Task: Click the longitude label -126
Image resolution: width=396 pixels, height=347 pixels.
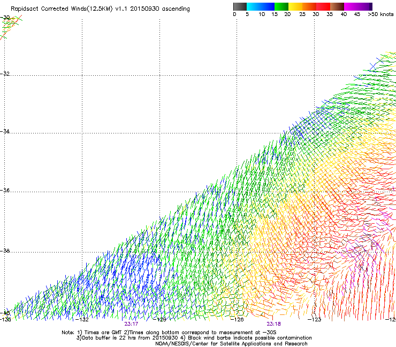Action: pyautogui.click(x=237, y=320)
